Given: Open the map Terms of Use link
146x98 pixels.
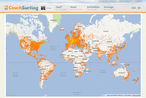Looking at the screenshot, I should pyautogui.click(x=136, y=95).
